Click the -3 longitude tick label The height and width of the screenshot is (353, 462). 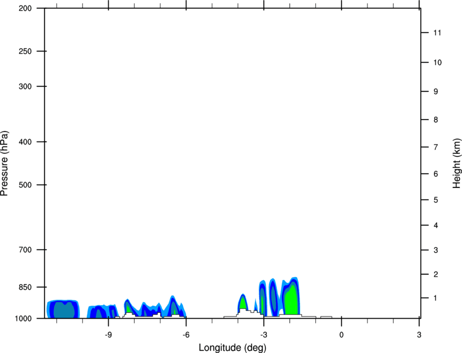point(264,335)
